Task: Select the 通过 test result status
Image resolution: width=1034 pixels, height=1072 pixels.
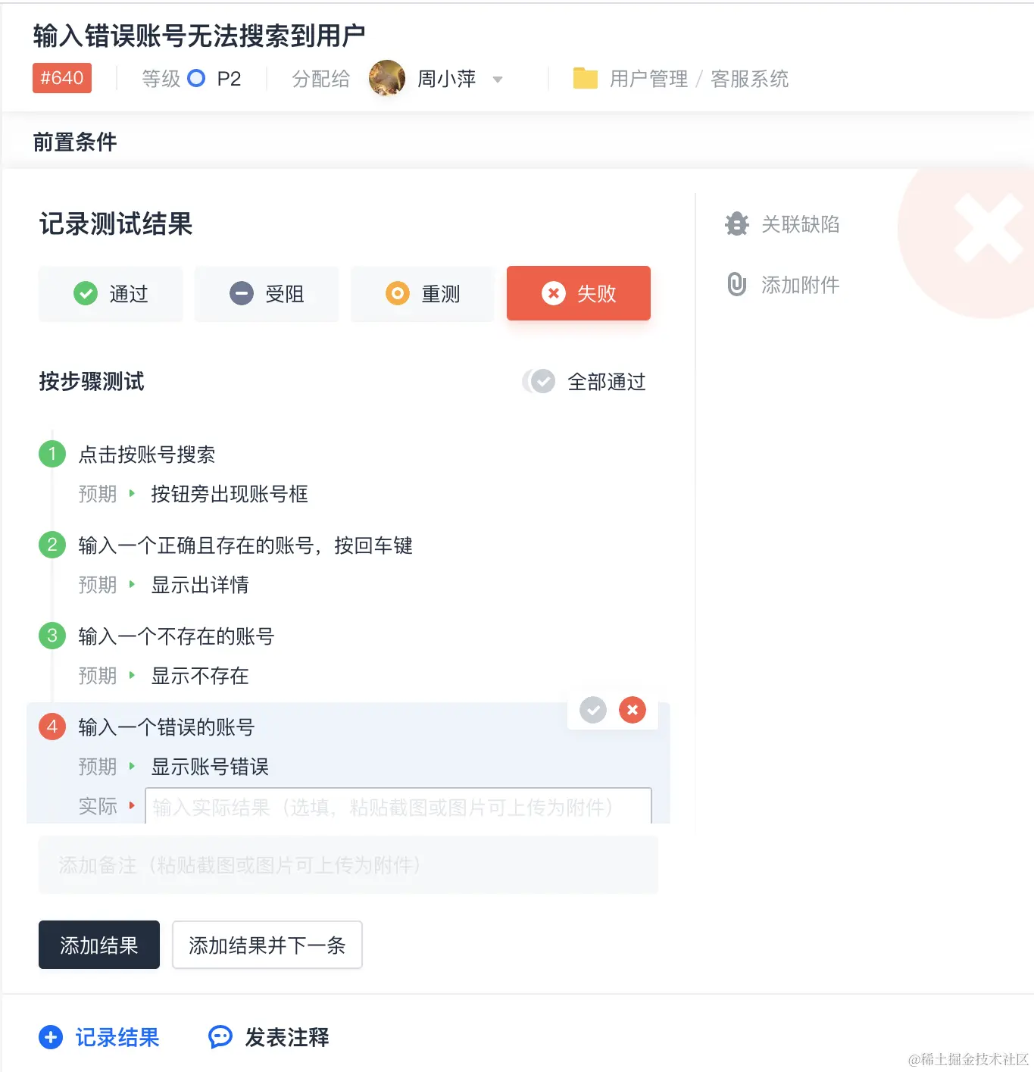Action: pos(111,294)
